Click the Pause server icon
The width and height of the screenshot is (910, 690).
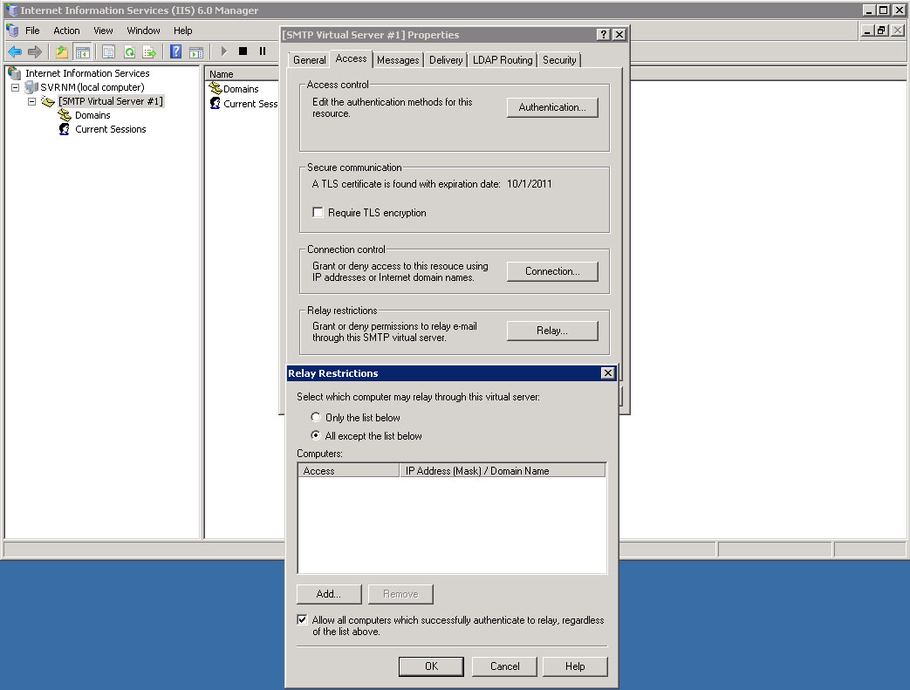pyautogui.click(x=263, y=51)
